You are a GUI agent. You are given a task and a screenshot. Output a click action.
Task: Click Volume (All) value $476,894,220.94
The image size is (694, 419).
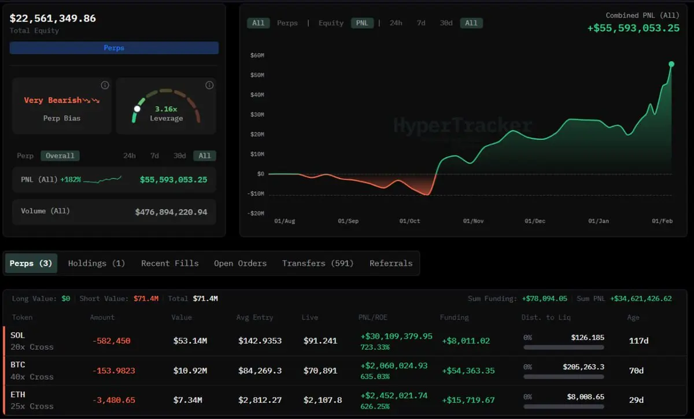[171, 212]
